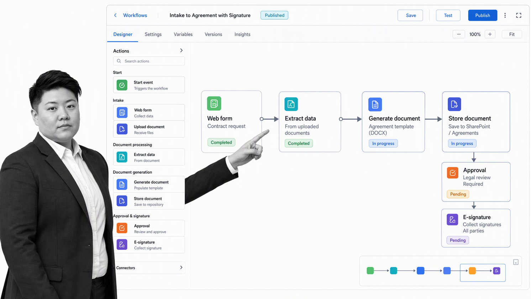Screen dimensions: 531x299
Task: Click the Start event green icon
Action: [122, 85]
